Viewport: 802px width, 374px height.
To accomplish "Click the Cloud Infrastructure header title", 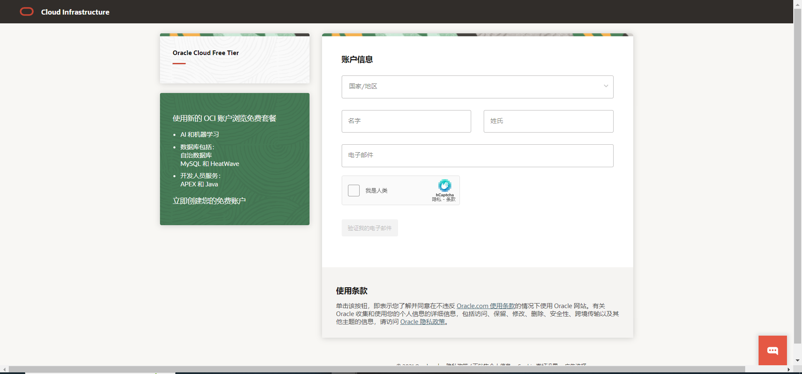I will 75,12.
